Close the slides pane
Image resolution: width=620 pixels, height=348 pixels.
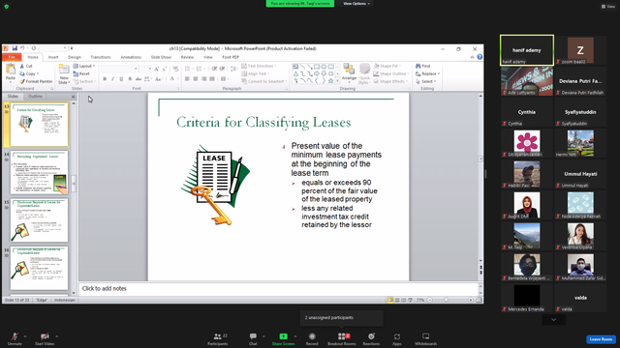pyautogui.click(x=74, y=97)
